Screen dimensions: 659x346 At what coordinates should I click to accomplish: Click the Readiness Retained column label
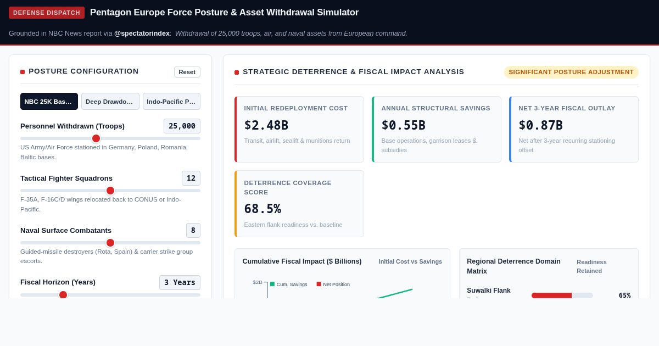[x=591, y=266]
